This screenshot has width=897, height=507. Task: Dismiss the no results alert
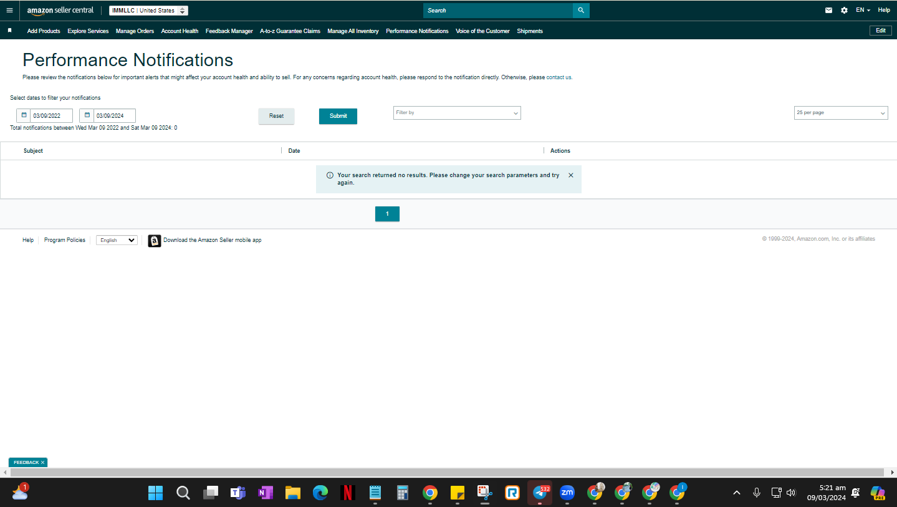[571, 175]
